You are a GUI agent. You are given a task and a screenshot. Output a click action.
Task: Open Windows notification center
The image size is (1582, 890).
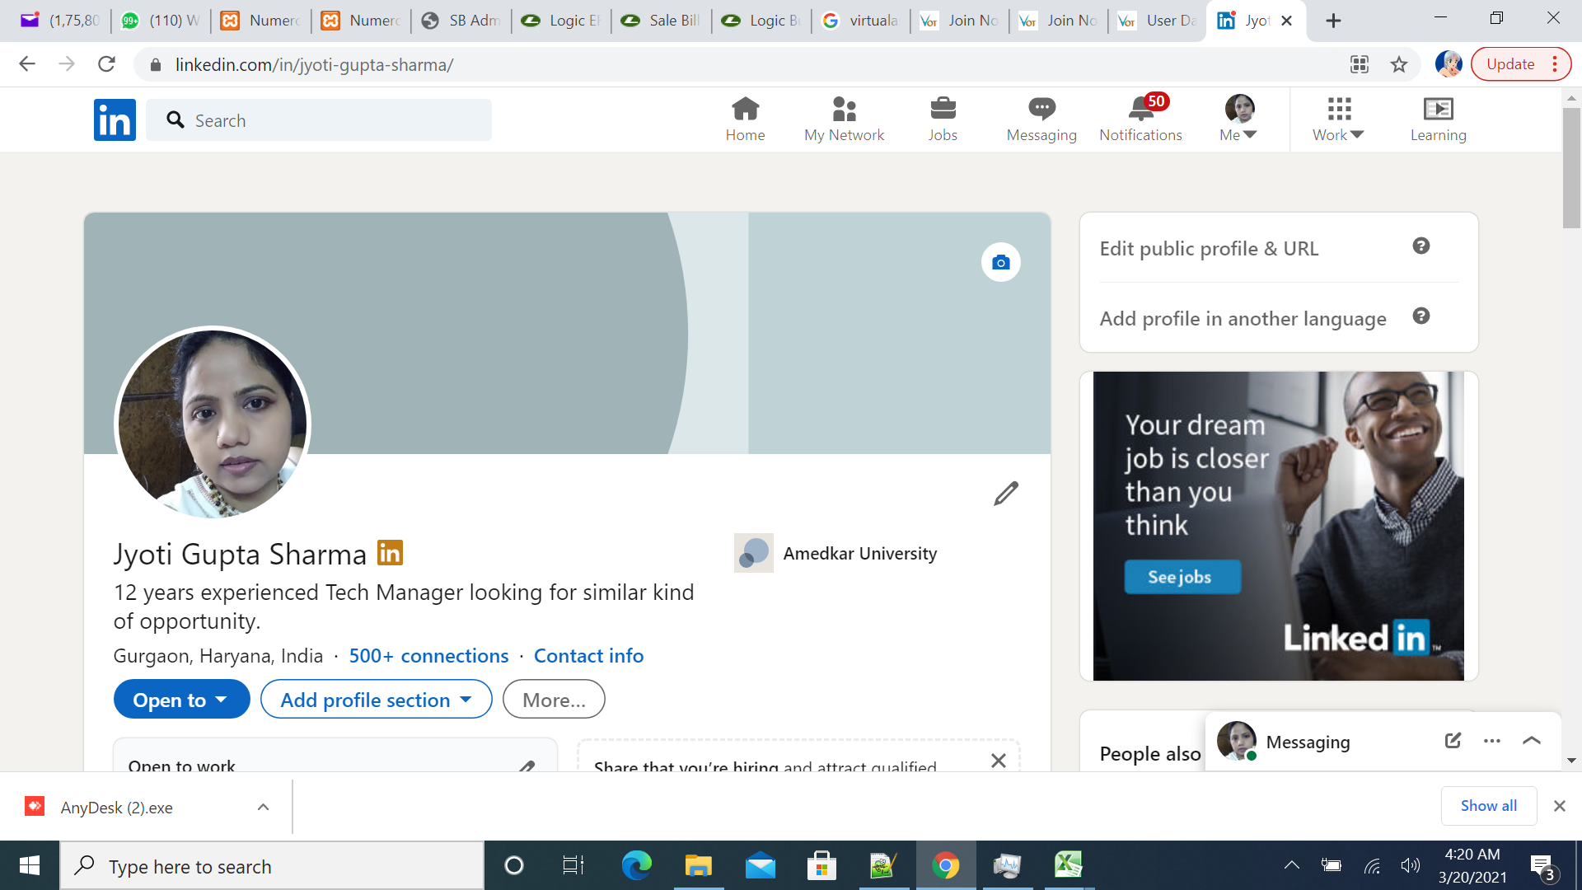1543,866
